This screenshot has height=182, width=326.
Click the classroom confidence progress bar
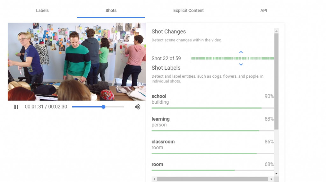click(x=212, y=154)
